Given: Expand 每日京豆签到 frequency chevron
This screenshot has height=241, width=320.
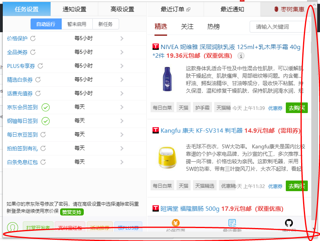Looking at the screenshot, I should point(122,135).
